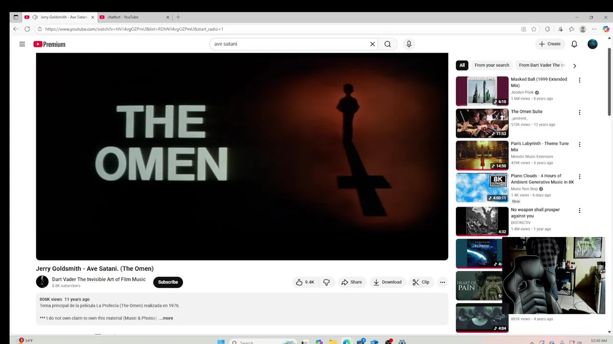Open a new browser tab
613x344 pixels.
[178, 17]
